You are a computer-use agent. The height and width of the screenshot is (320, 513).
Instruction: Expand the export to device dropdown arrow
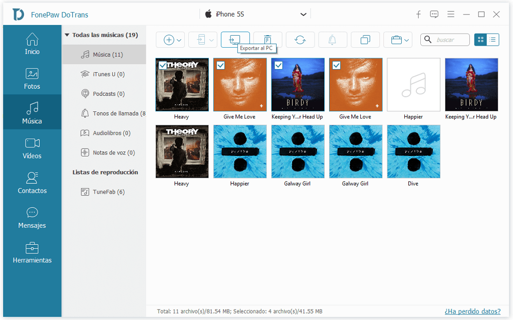coord(211,40)
